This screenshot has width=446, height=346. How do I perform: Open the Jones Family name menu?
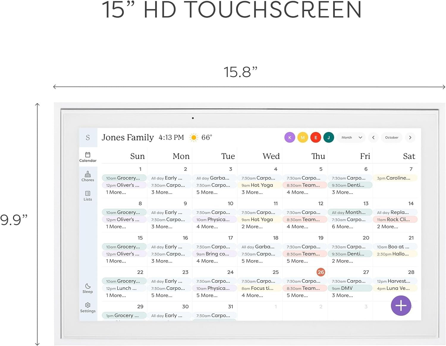coord(128,137)
